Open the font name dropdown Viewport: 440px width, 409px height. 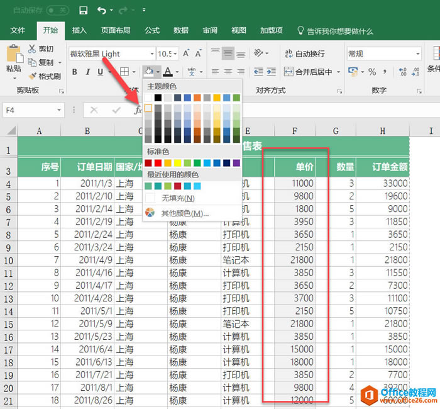(151, 54)
